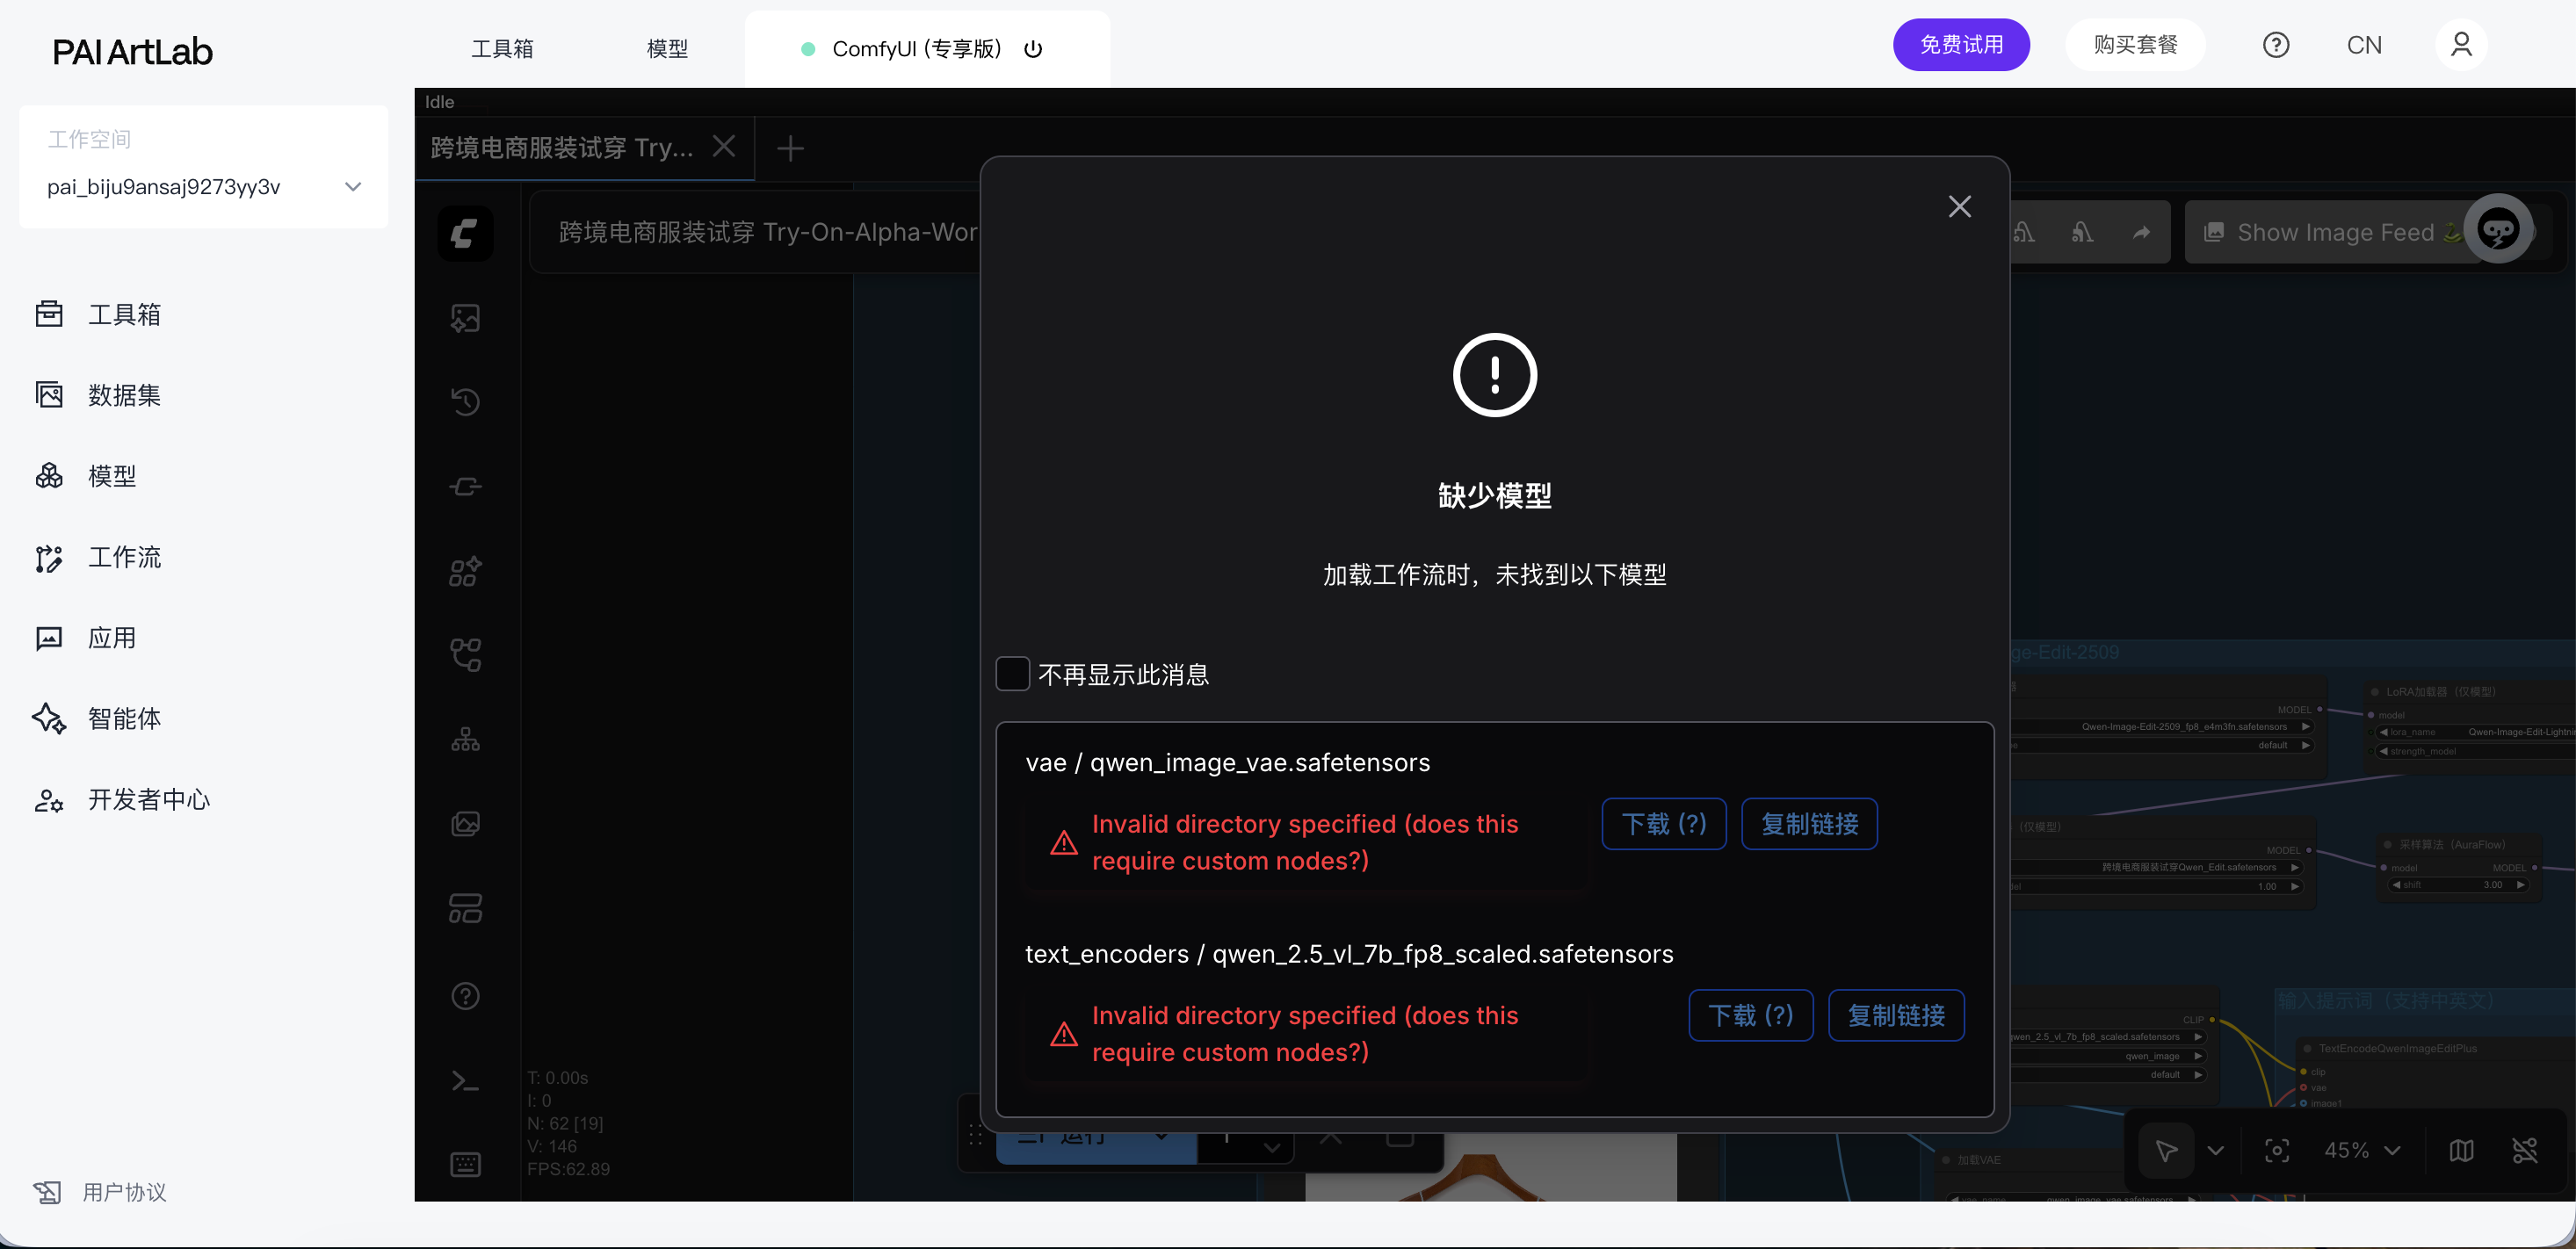Image resolution: width=2576 pixels, height=1249 pixels.
Task: Click the Idle status text
Action: (439, 102)
